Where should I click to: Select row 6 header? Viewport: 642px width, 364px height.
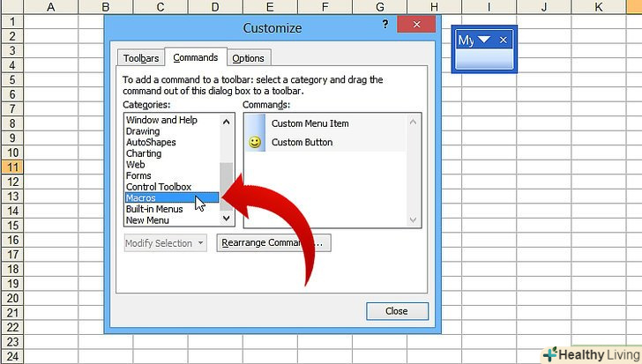click(11, 94)
